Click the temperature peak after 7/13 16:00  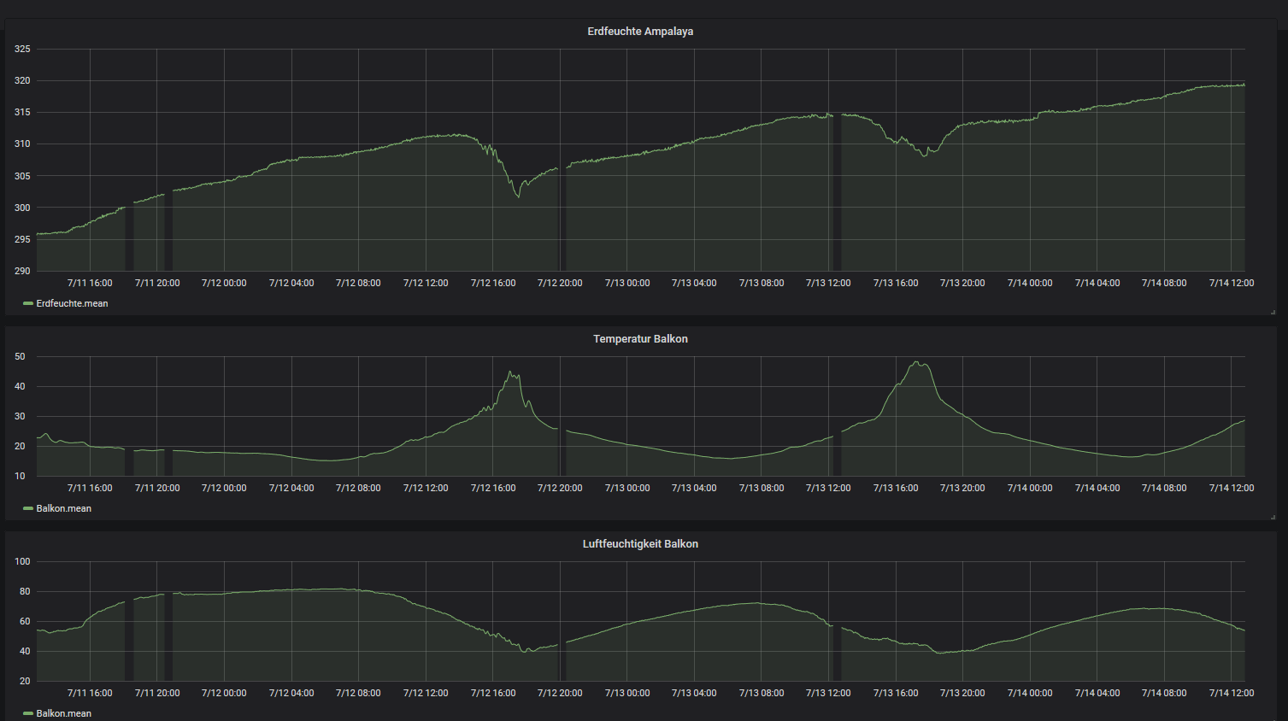917,363
